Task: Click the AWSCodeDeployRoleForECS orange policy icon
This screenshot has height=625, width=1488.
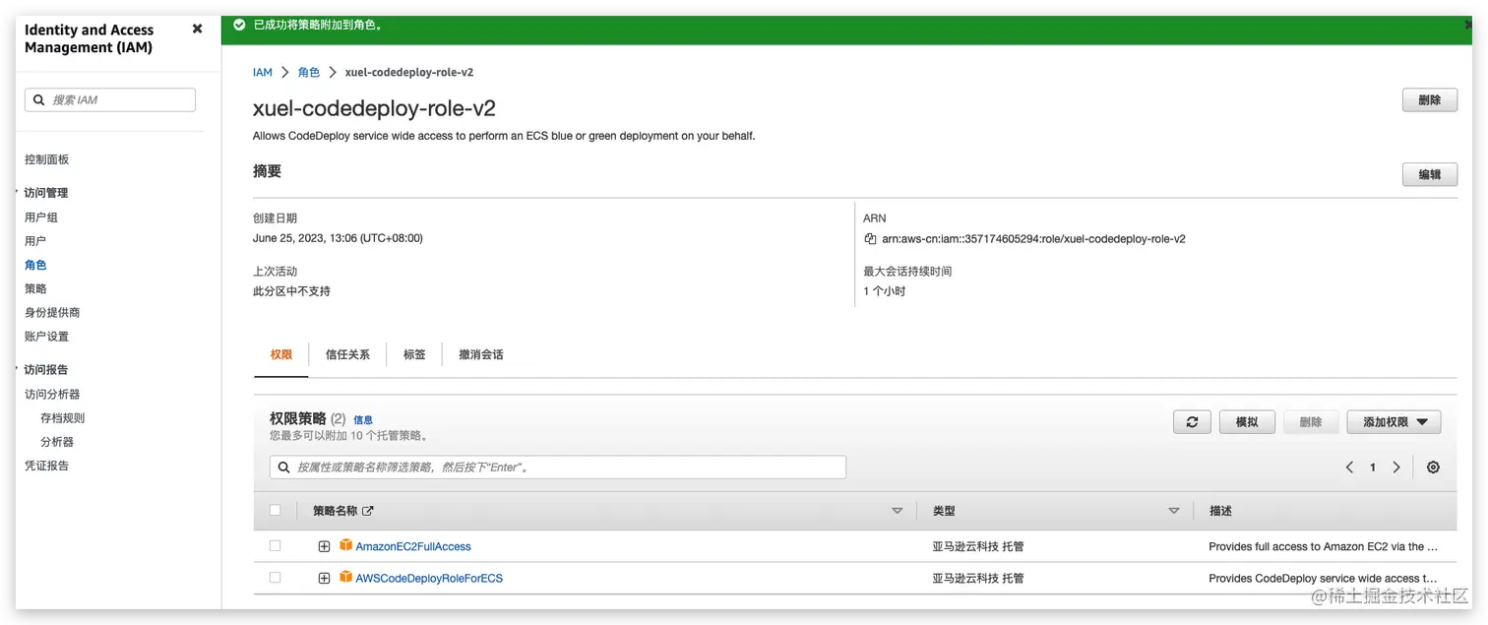Action: point(345,577)
